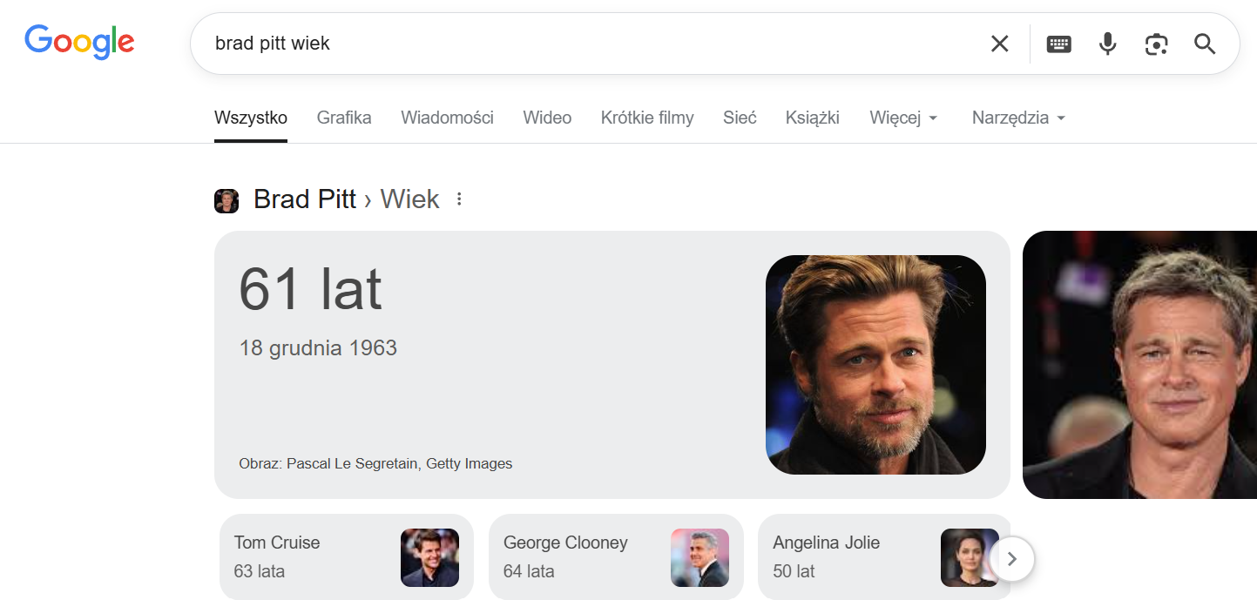Open the Książki results
Screen dimensions: 1257x600
coord(812,118)
